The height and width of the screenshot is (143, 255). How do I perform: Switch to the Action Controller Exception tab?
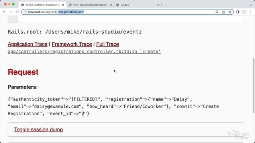43,5
